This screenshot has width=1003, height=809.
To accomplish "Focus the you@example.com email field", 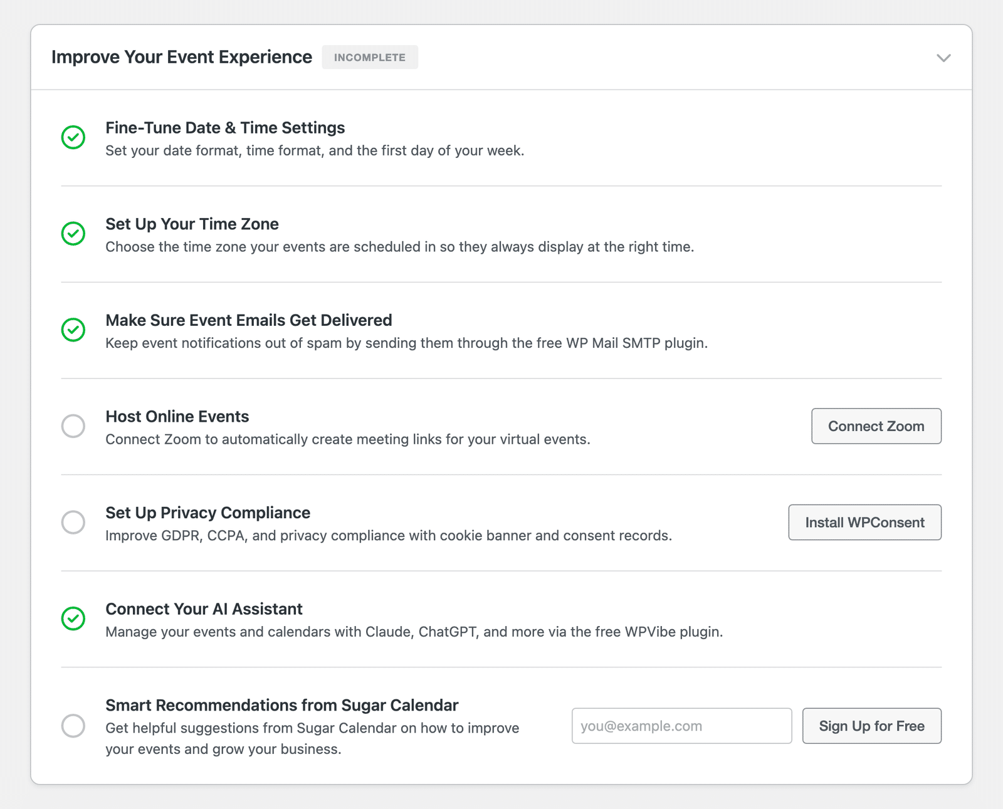I will 682,726.
